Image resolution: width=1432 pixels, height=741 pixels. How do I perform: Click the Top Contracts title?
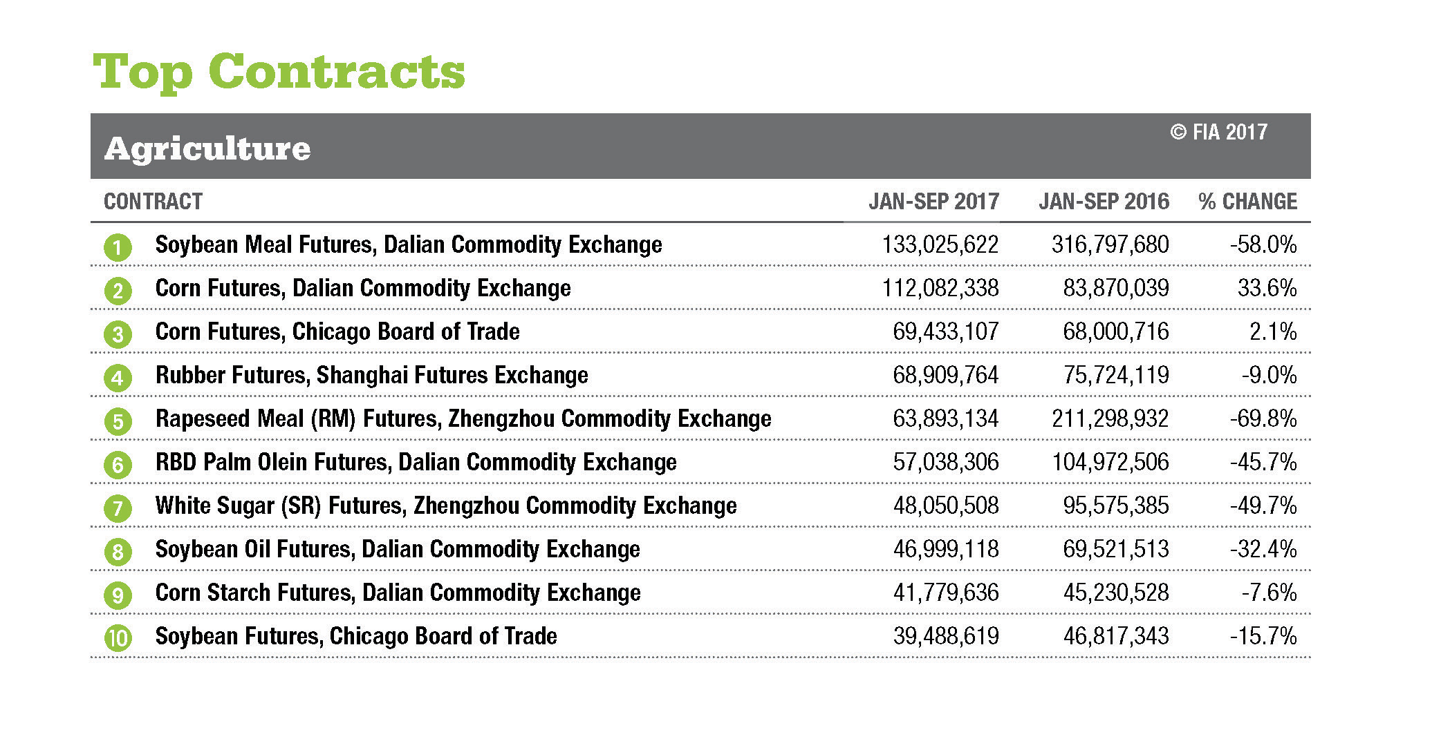[279, 72]
